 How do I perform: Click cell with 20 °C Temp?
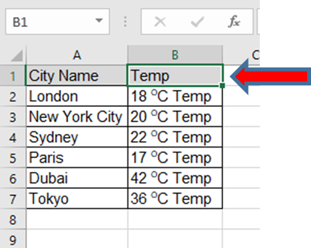pos(175,117)
